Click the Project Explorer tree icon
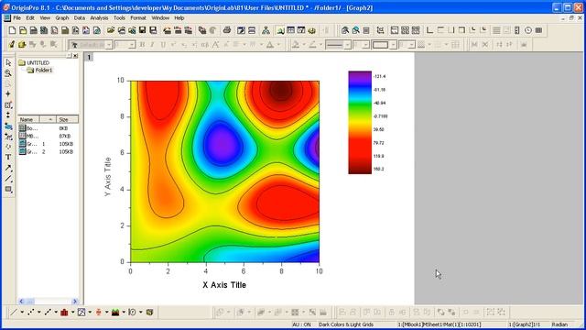This screenshot has height=330, width=586. 266,30
